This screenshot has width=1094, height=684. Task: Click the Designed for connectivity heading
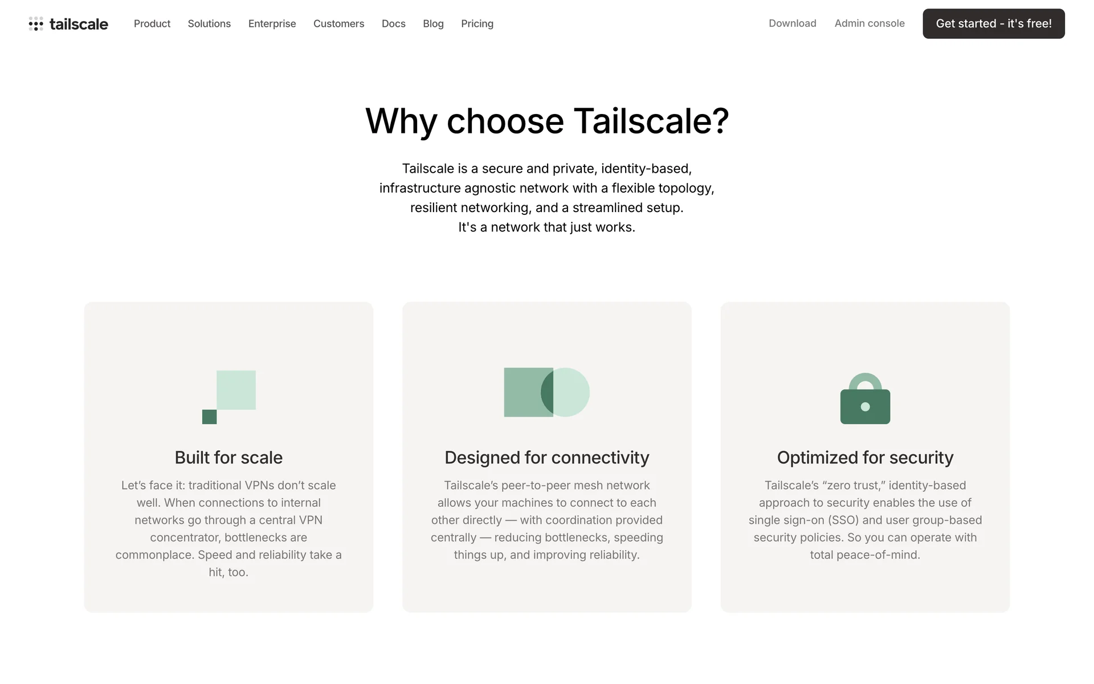point(546,458)
